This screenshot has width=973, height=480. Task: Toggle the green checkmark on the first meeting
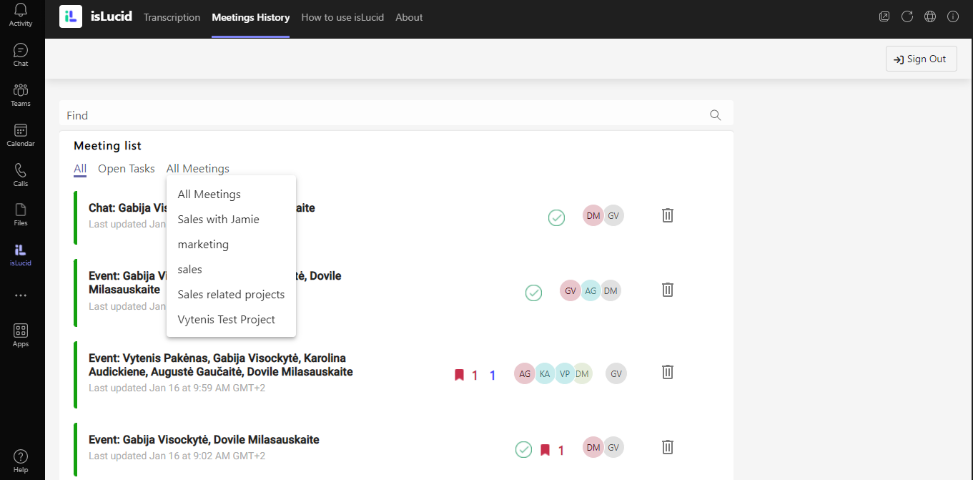[x=556, y=217]
